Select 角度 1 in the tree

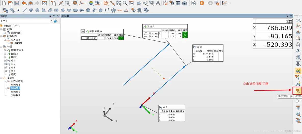point(14,74)
